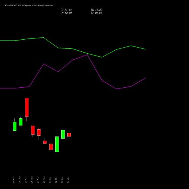Click the green candlestick for 19 Nov
This screenshot has width=189, height=189.
pos(15,126)
